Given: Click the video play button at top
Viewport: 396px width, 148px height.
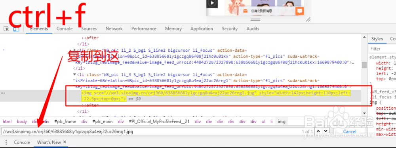Looking at the screenshot, I should tap(212, 3).
